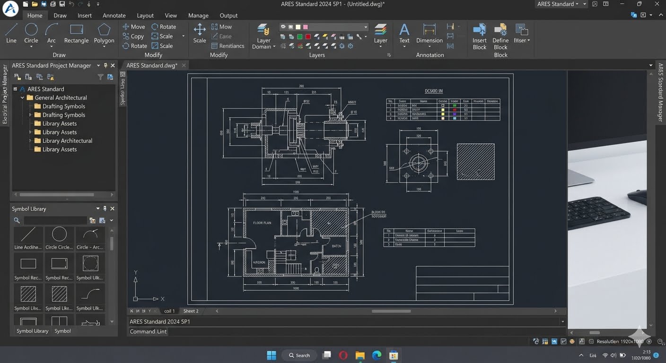This screenshot has height=363, width=666.
Task: Switch to the Manage ribbon tab
Action: (x=198, y=16)
